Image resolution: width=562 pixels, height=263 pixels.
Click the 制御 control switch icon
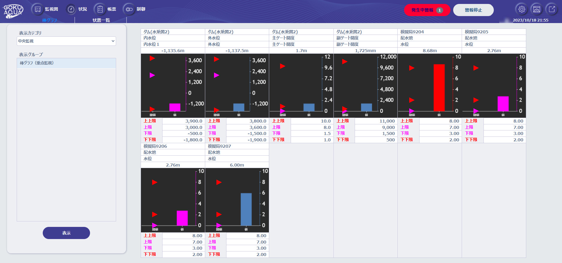pyautogui.click(x=129, y=9)
